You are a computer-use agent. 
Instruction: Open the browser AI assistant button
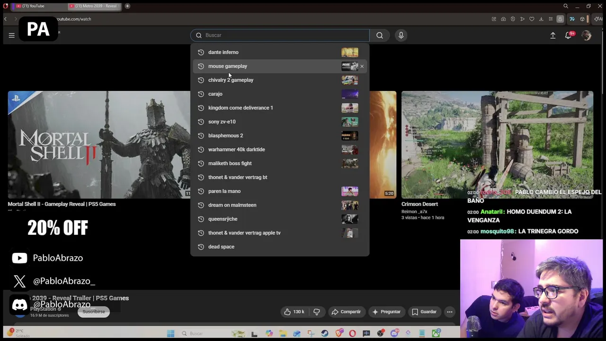click(x=598, y=19)
